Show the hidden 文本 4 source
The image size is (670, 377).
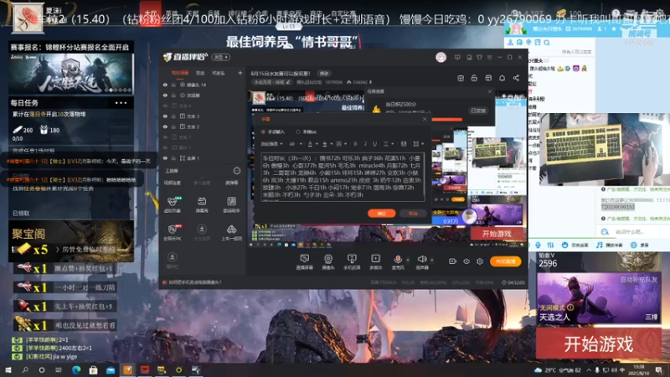coord(165,106)
